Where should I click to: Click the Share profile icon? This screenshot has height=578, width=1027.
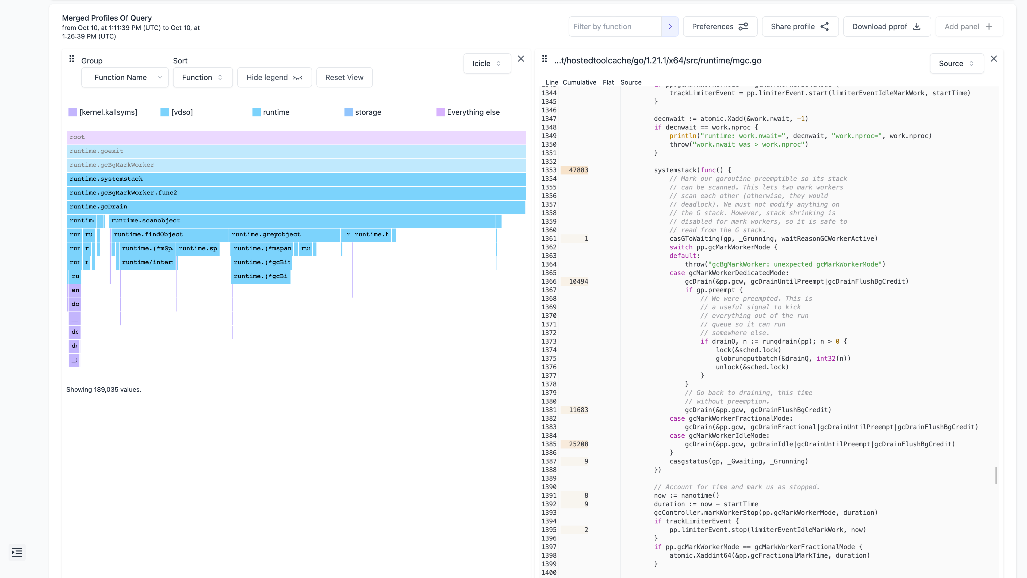click(x=825, y=27)
